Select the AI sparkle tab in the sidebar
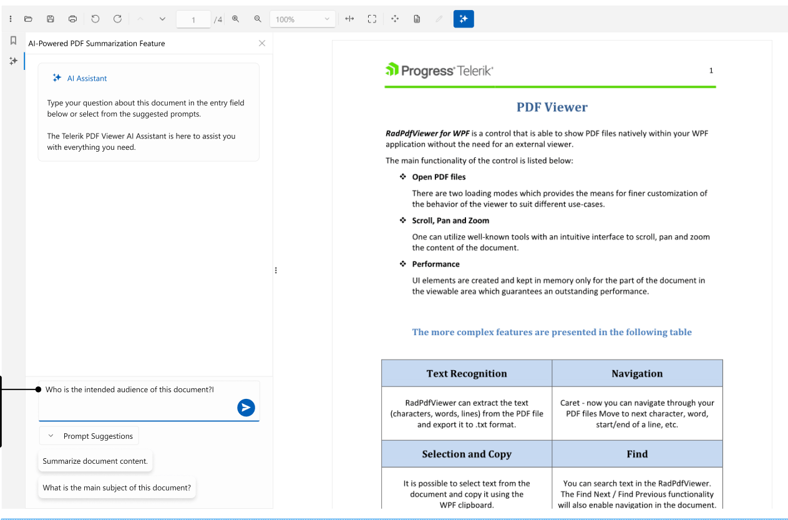The width and height of the screenshot is (788, 520). click(13, 61)
